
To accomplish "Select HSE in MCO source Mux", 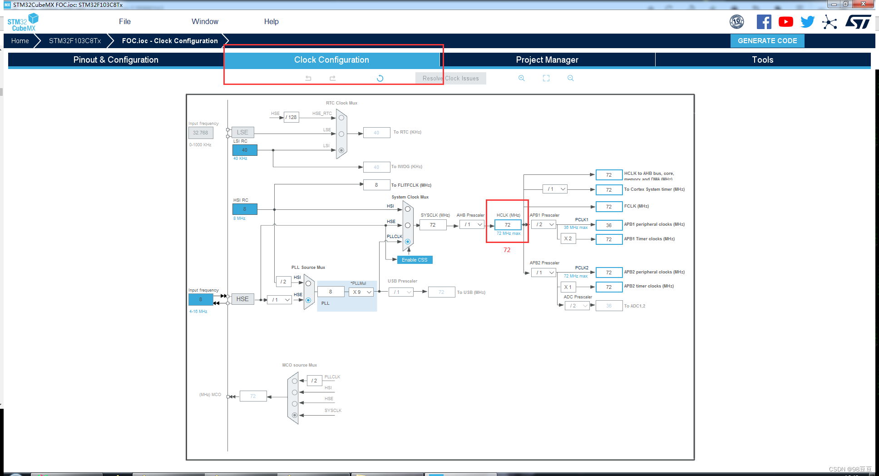I will pos(295,404).
